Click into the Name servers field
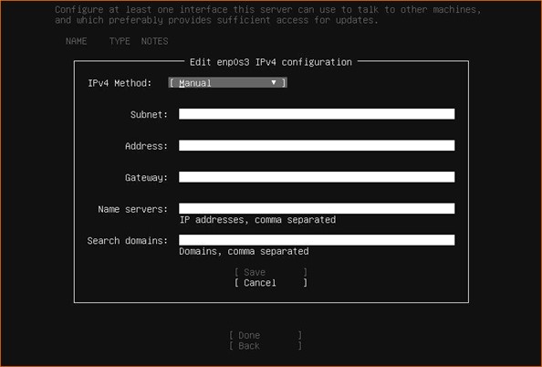This screenshot has width=542, height=367. click(x=317, y=208)
